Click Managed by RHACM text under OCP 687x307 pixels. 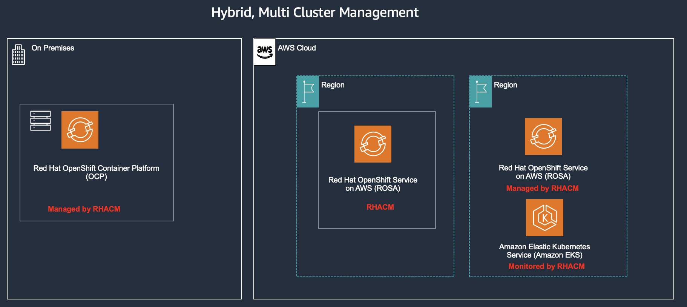pyautogui.click(x=84, y=209)
